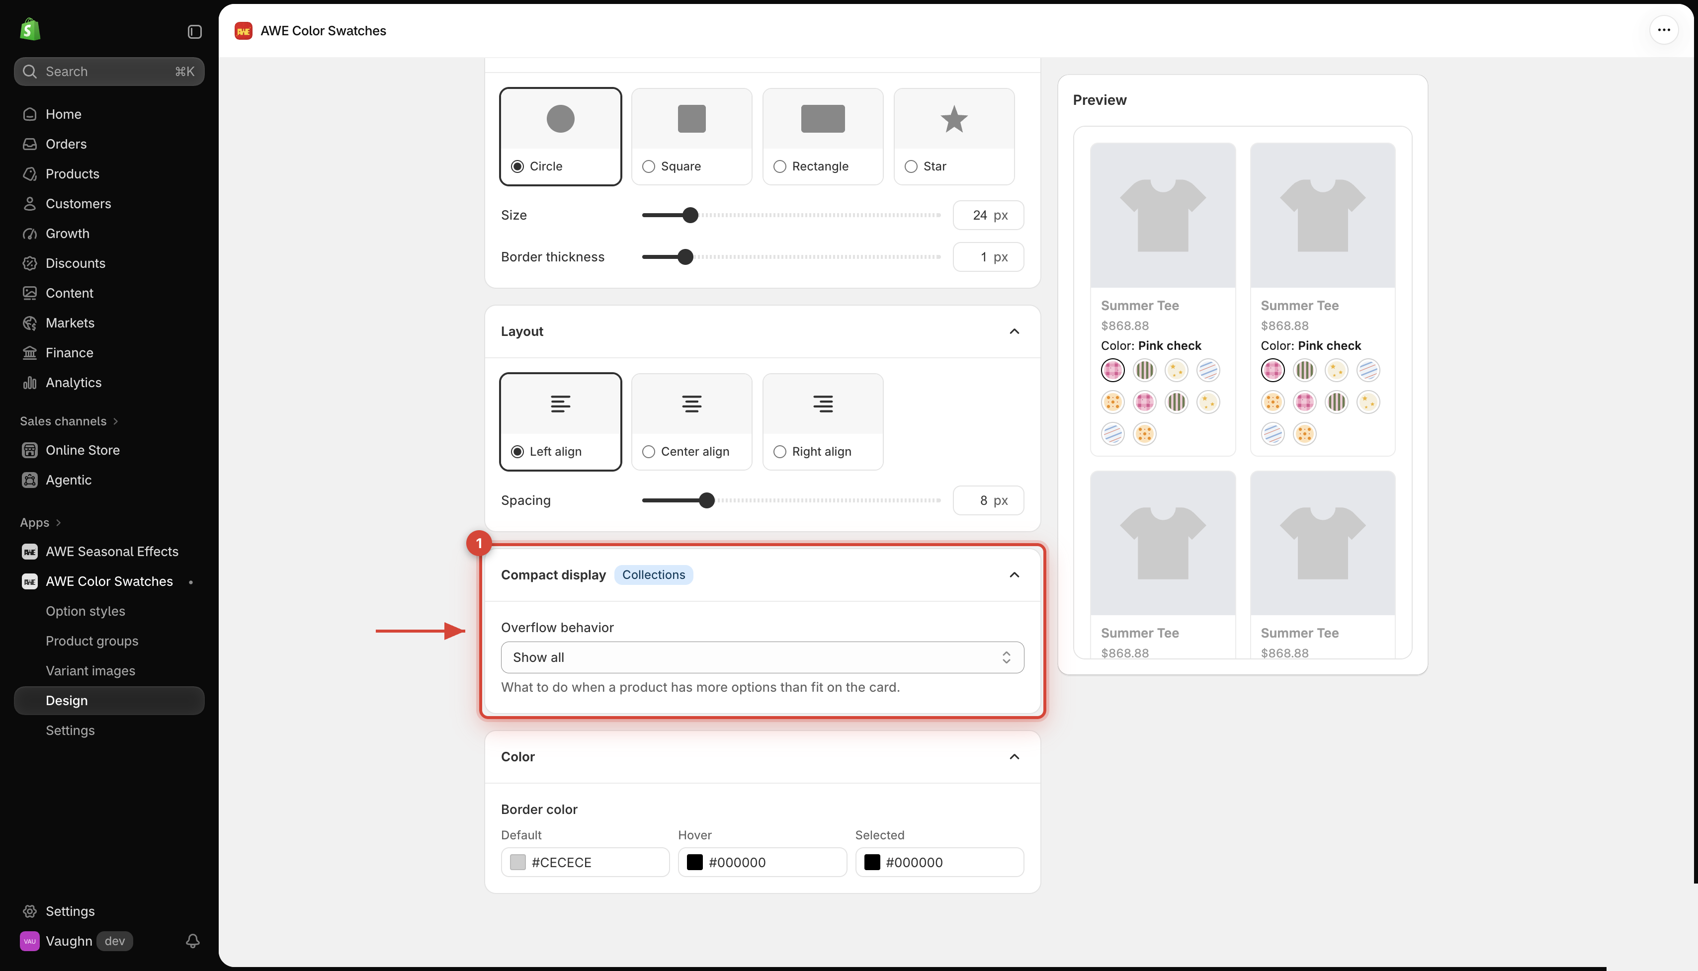Expand the Sales channels chevron

pyautogui.click(x=115, y=421)
